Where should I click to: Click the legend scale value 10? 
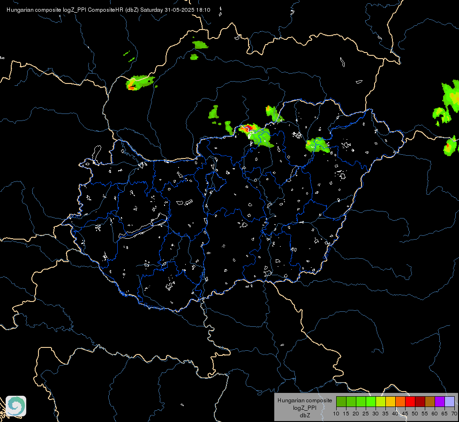[x=336, y=414]
